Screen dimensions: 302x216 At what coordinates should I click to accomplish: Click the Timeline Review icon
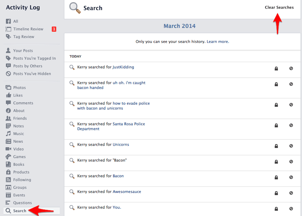pos(8,29)
